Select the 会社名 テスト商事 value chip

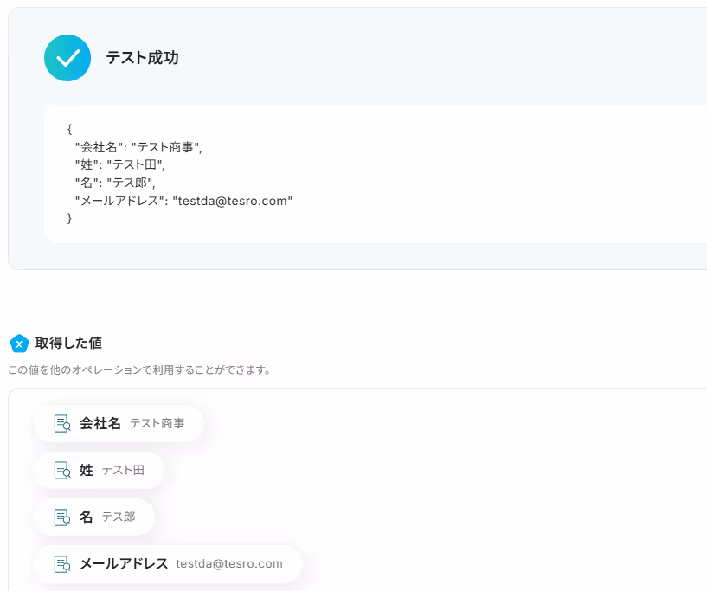pyautogui.click(x=119, y=424)
